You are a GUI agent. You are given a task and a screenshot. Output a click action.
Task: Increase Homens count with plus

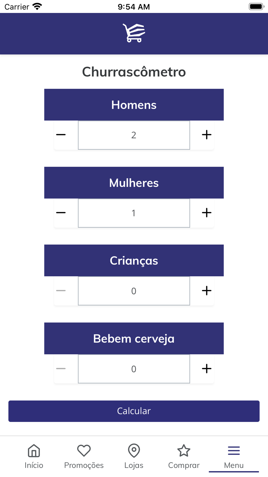(x=207, y=135)
